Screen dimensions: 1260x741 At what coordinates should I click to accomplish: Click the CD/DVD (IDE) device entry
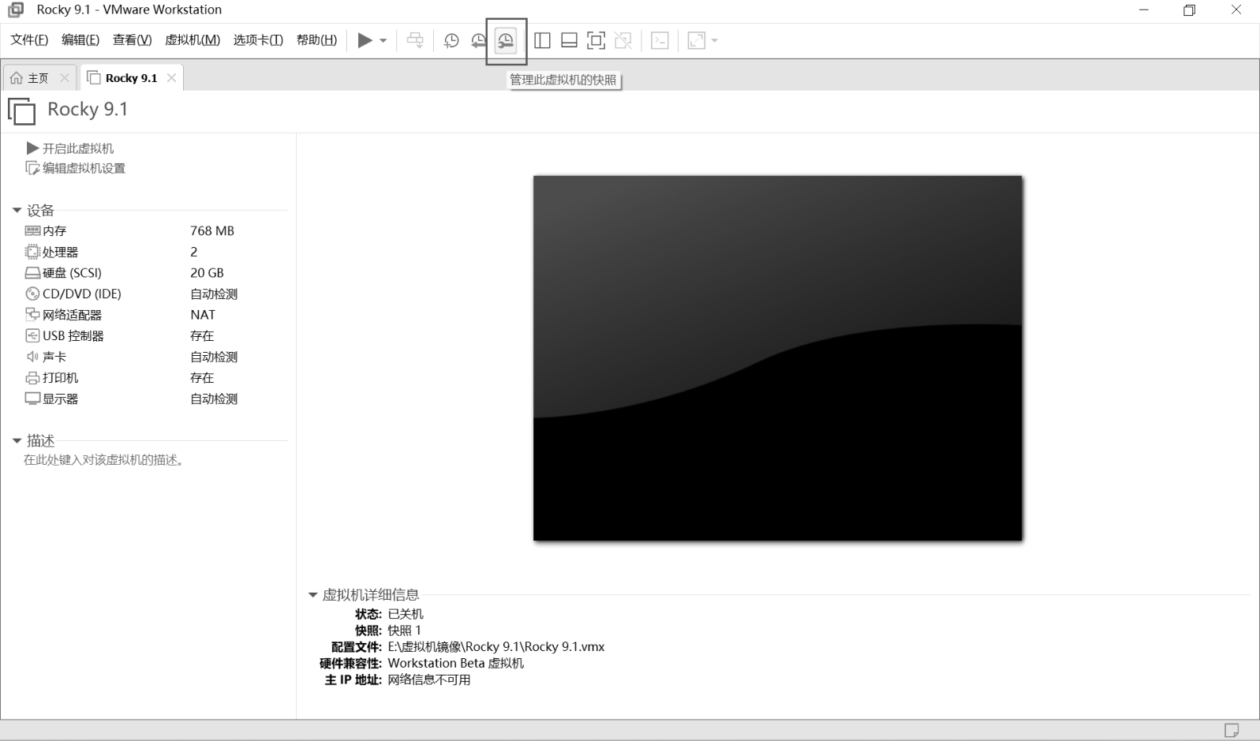point(81,294)
